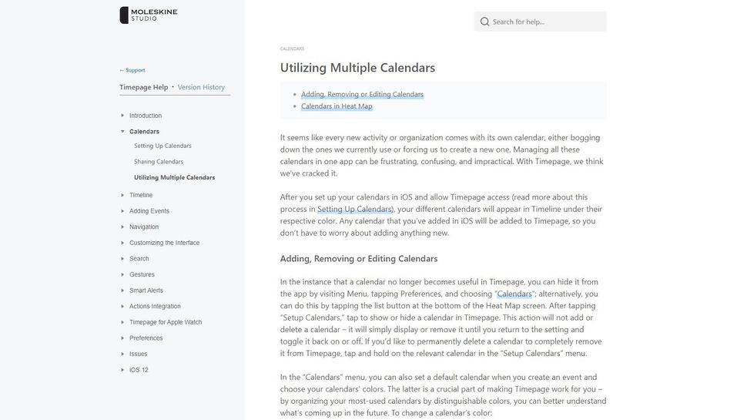Type in the Search for help field

pos(547,22)
